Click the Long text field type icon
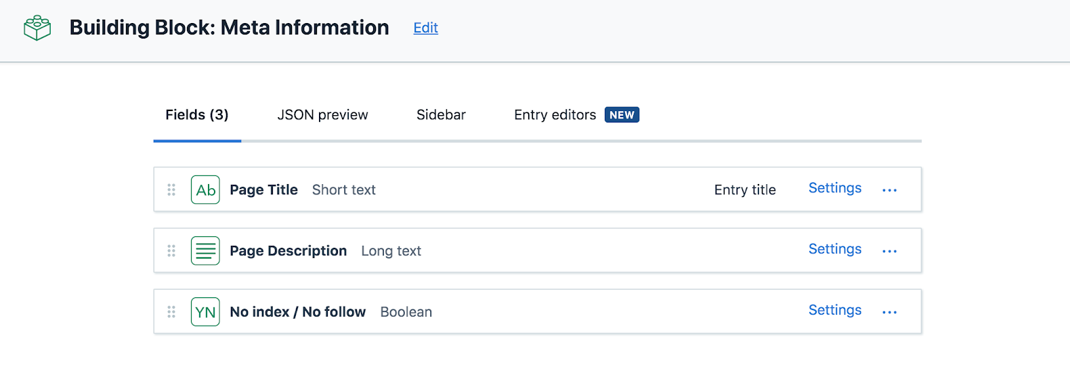 205,251
